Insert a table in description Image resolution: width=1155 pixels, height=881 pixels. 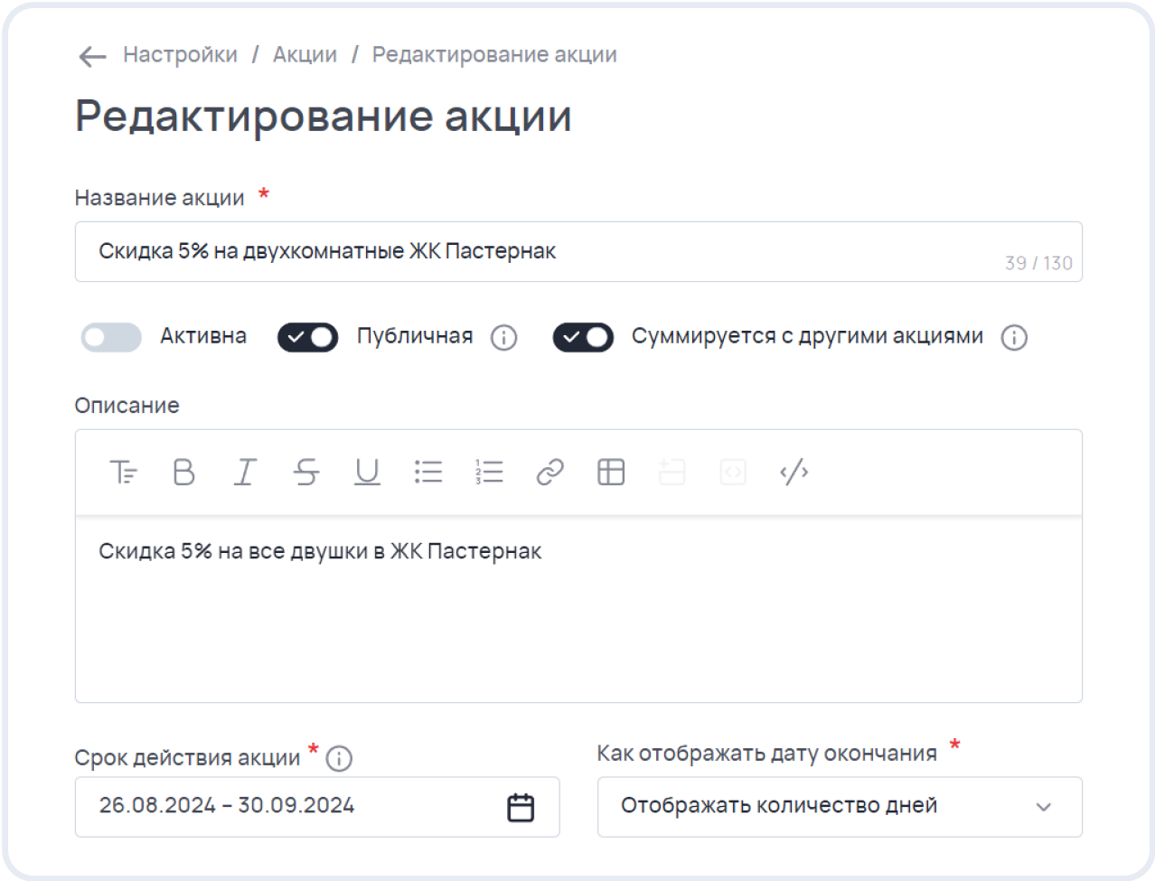pyautogui.click(x=611, y=473)
